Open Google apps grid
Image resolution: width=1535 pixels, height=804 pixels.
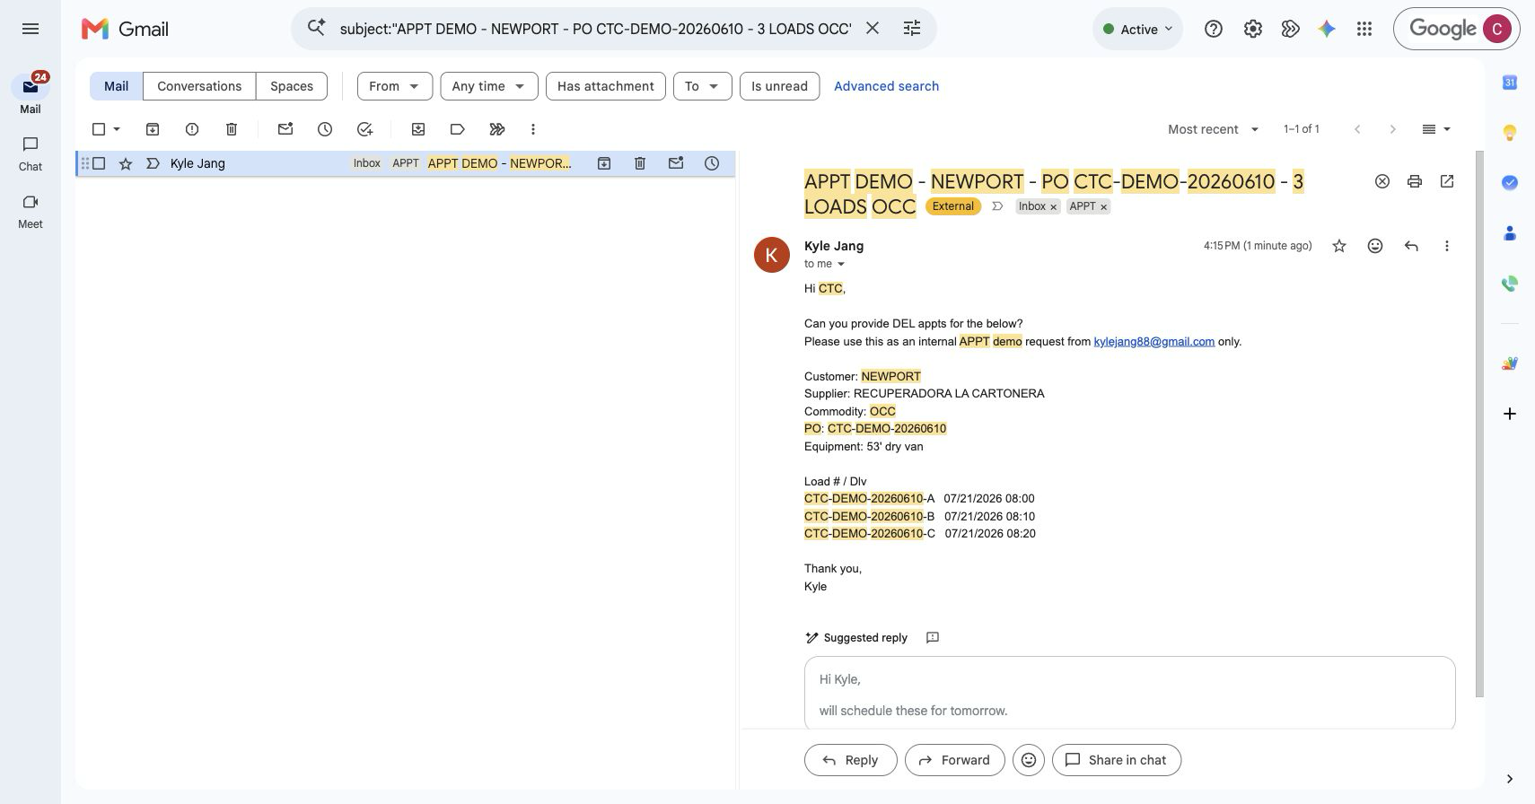(1364, 29)
